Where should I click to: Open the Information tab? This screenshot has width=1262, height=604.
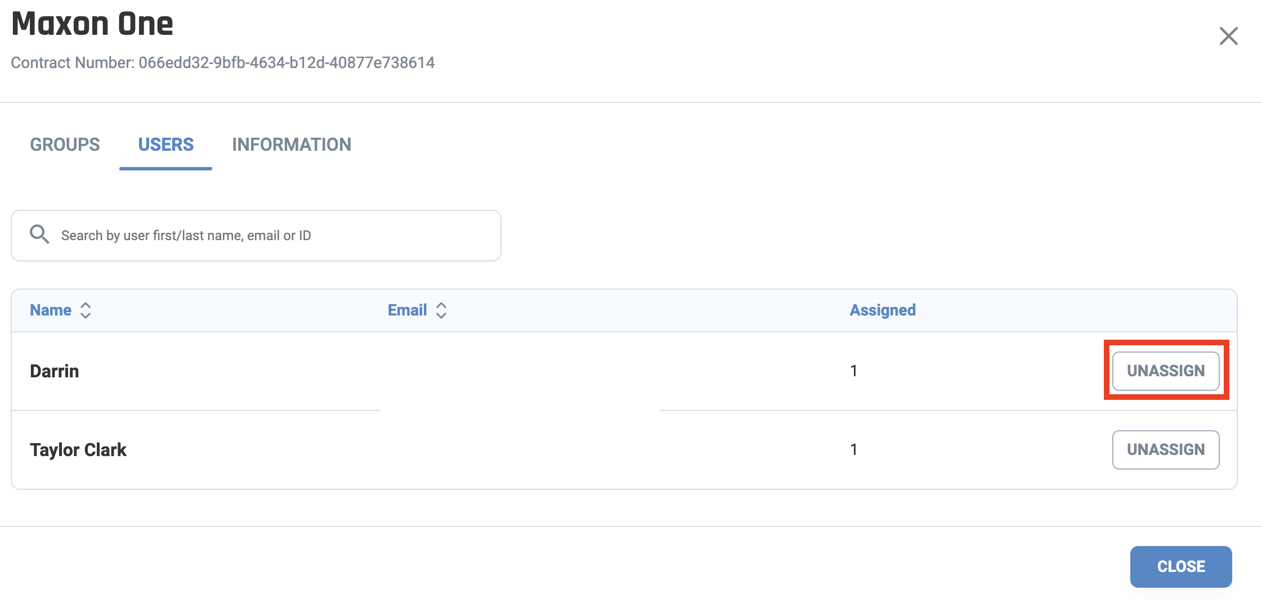pos(292,145)
